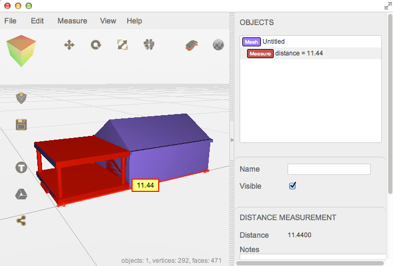The width and height of the screenshot is (393, 266).
Task: Click the yellow 11.44 measurement label
Action: (x=145, y=185)
